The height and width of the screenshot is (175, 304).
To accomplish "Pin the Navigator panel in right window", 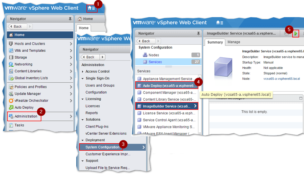I will 198,33.
